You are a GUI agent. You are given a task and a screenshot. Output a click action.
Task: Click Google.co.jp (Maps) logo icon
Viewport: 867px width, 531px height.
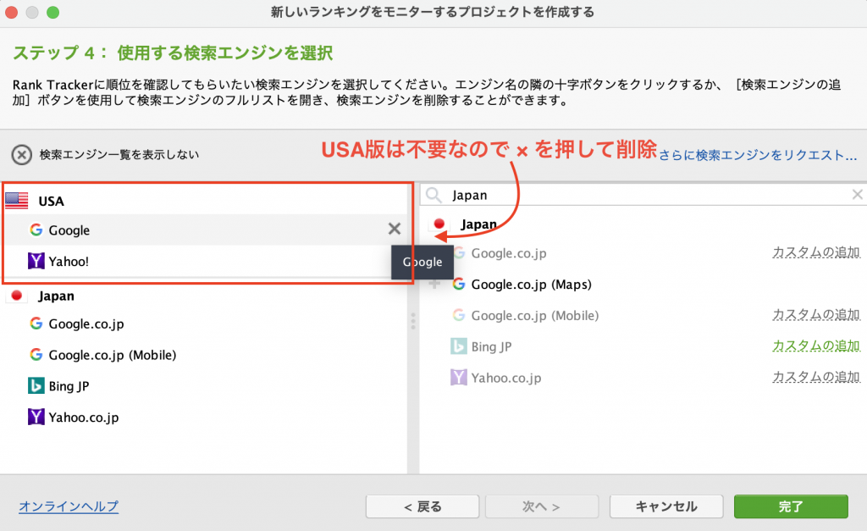(x=458, y=284)
